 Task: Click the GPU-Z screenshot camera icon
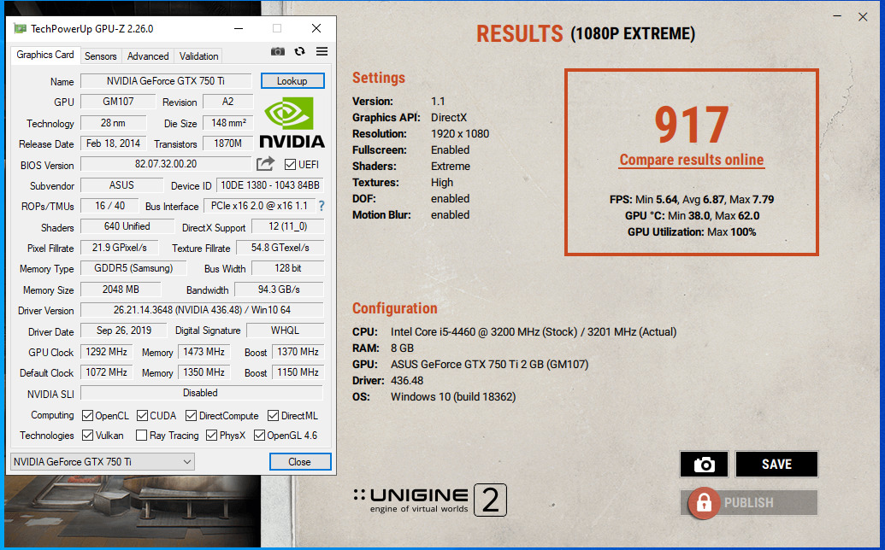pyautogui.click(x=278, y=52)
